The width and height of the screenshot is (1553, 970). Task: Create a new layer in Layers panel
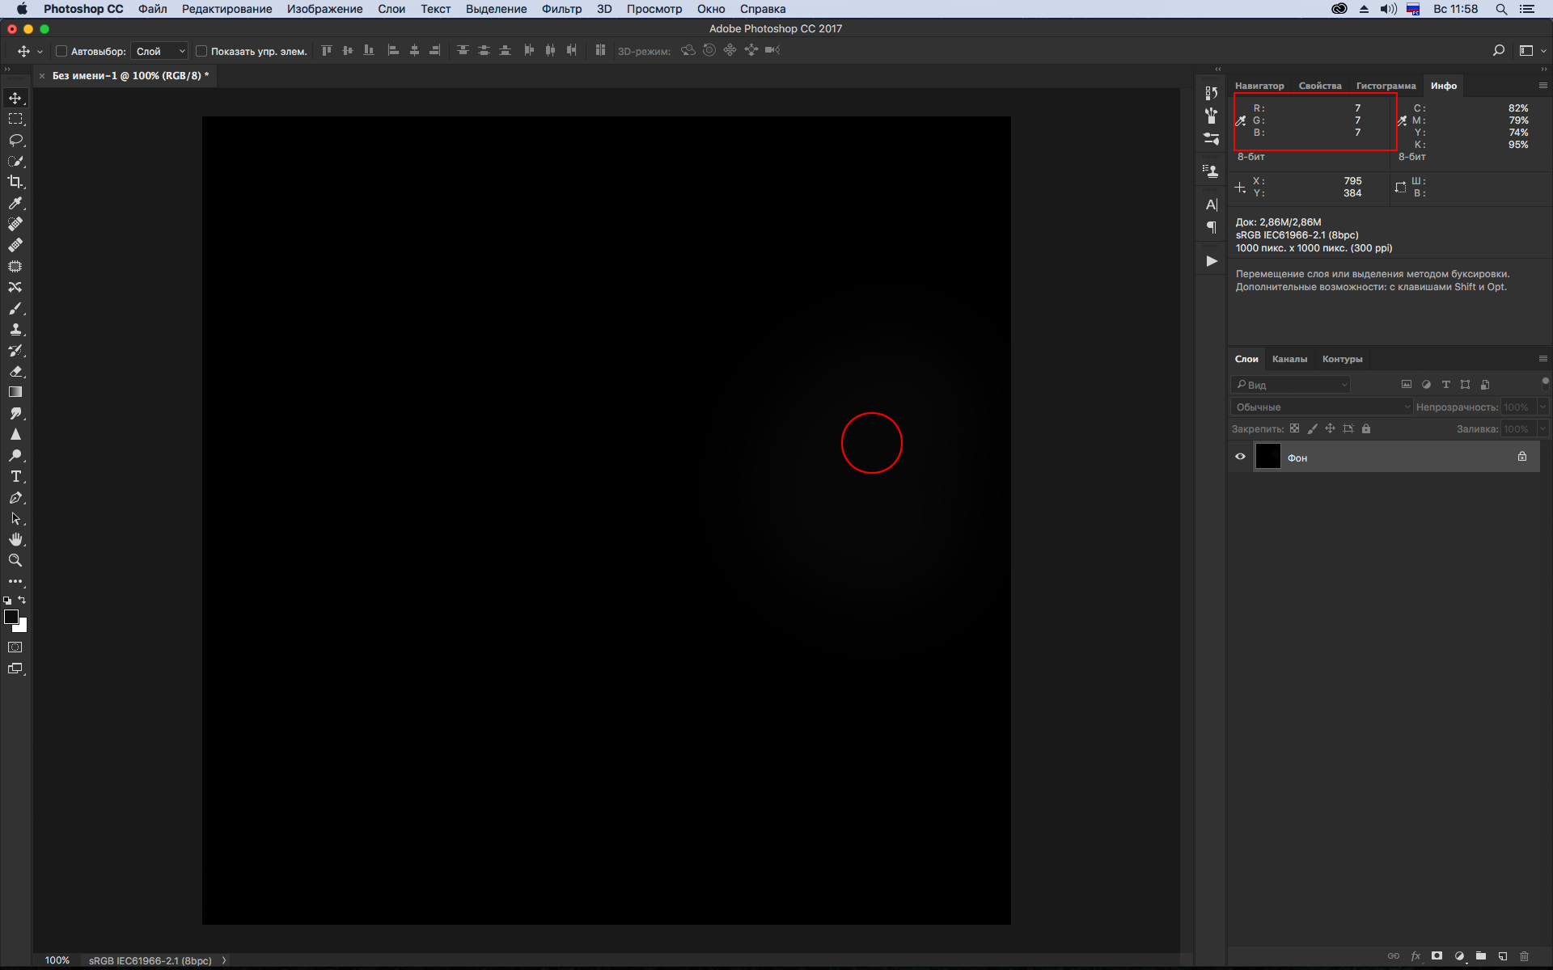(1503, 956)
